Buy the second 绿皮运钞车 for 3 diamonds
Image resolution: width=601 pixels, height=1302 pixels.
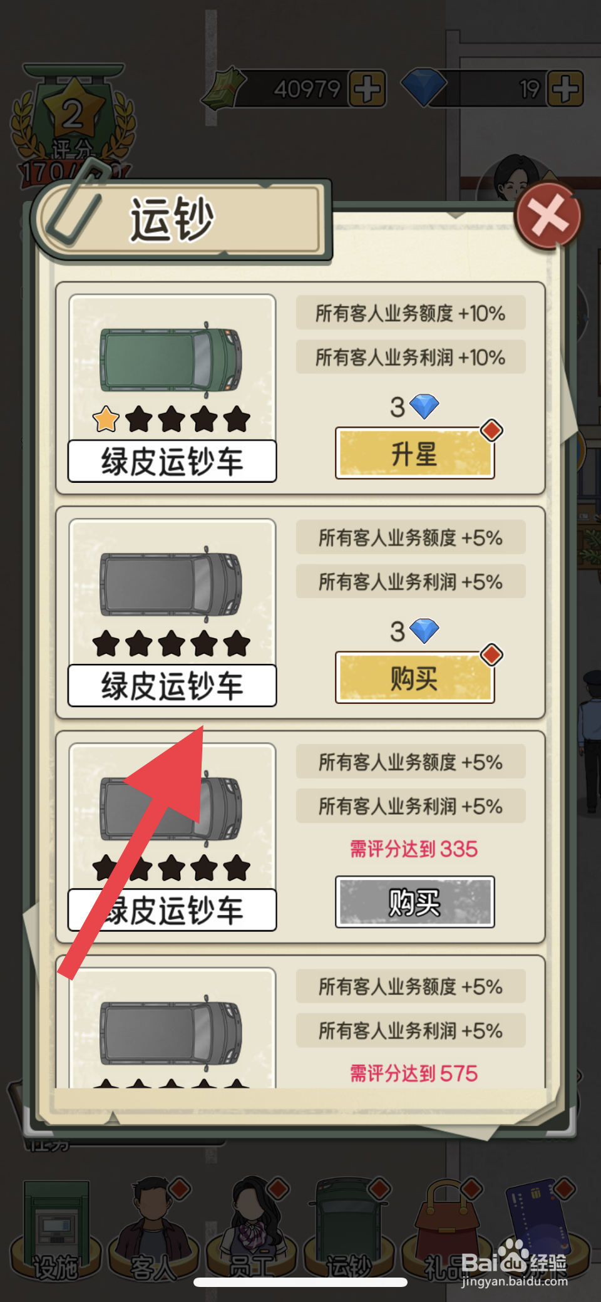click(x=415, y=678)
